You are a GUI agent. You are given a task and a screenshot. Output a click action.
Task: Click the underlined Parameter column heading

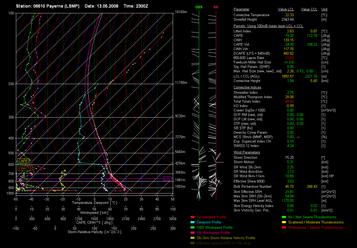tap(241, 9)
